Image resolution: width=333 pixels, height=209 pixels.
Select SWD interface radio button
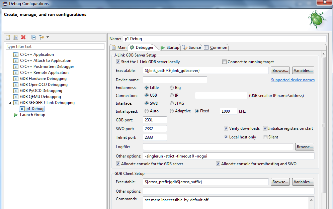coord(147,103)
